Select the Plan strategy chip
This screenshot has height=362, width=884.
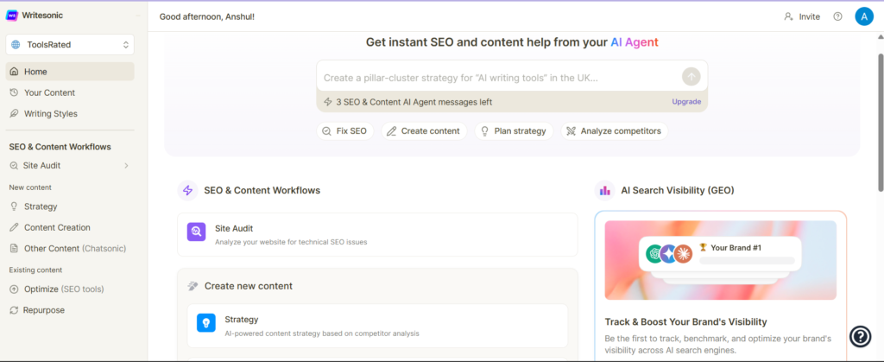pyautogui.click(x=514, y=130)
